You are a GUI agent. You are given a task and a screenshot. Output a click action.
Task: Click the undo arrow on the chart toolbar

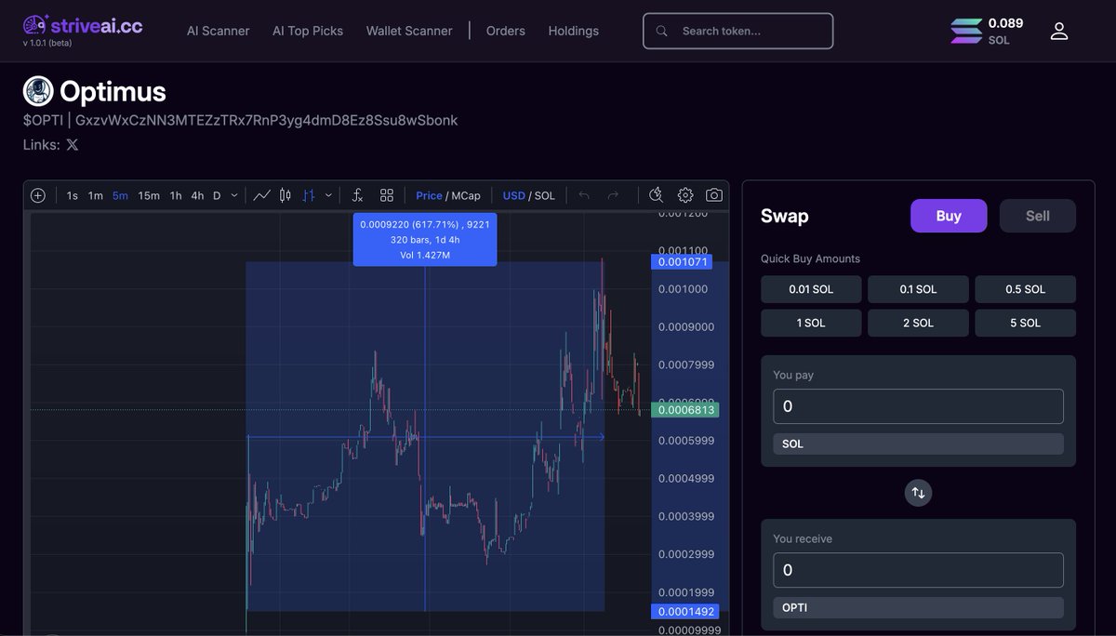583,195
